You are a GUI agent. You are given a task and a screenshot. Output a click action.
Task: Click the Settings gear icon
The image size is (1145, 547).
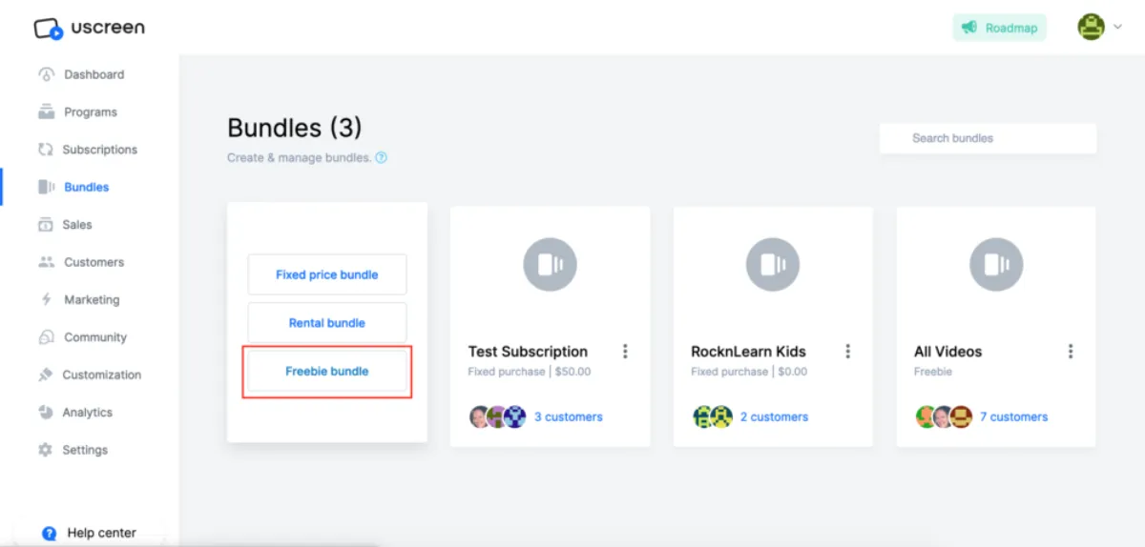pyautogui.click(x=45, y=450)
